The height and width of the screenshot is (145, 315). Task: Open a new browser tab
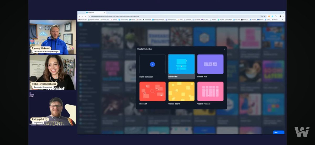pos(108,13)
